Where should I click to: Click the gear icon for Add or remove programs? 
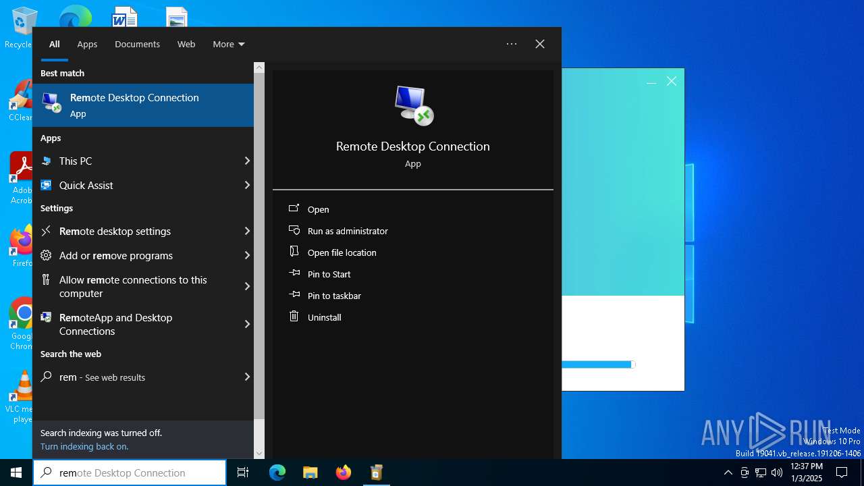point(46,255)
